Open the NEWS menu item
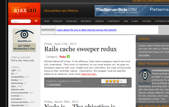This screenshot has width=169, height=107. pos(47,21)
